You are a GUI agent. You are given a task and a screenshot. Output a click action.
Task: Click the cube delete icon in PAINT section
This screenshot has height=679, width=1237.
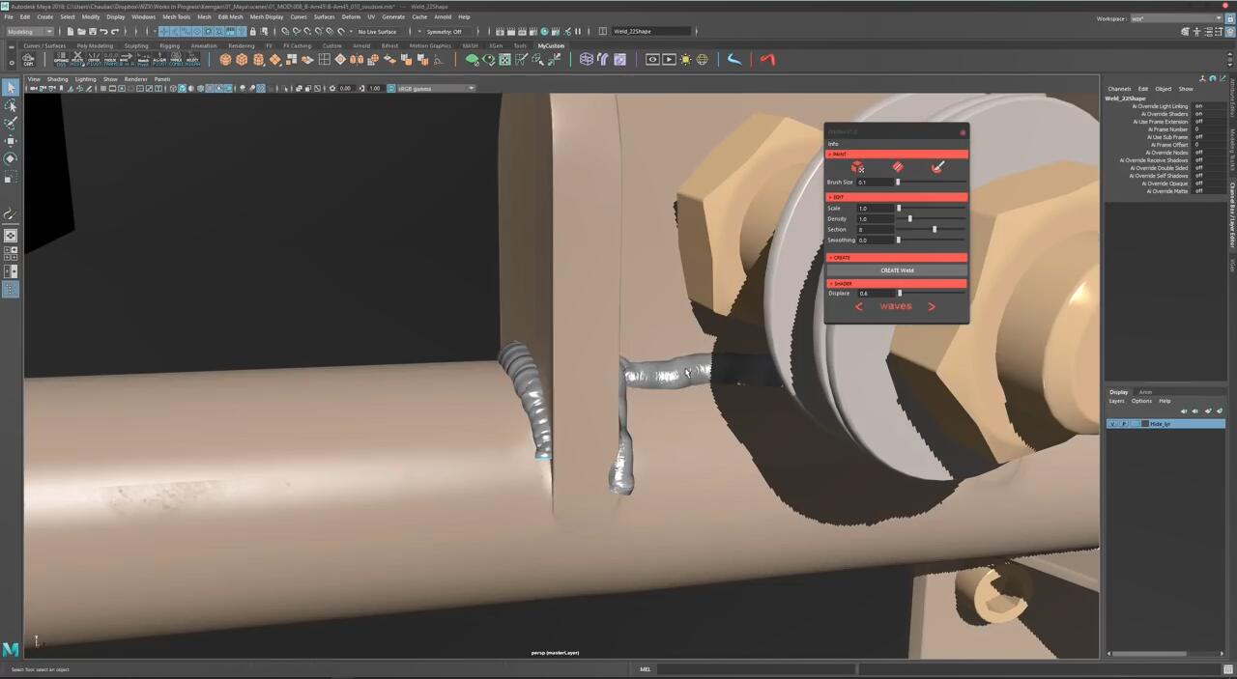coord(857,168)
